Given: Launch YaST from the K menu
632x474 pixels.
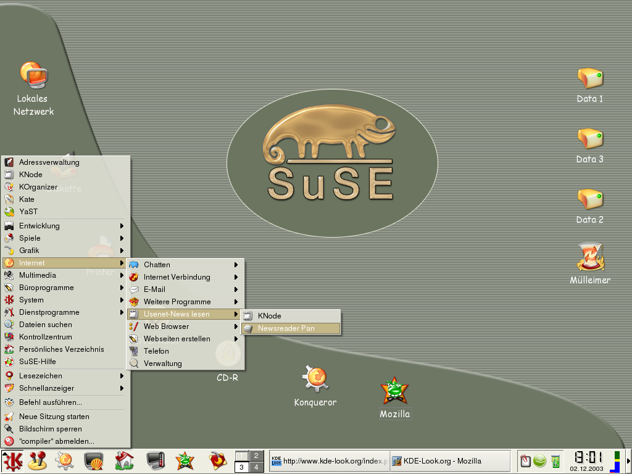Looking at the screenshot, I should click(66, 212).
